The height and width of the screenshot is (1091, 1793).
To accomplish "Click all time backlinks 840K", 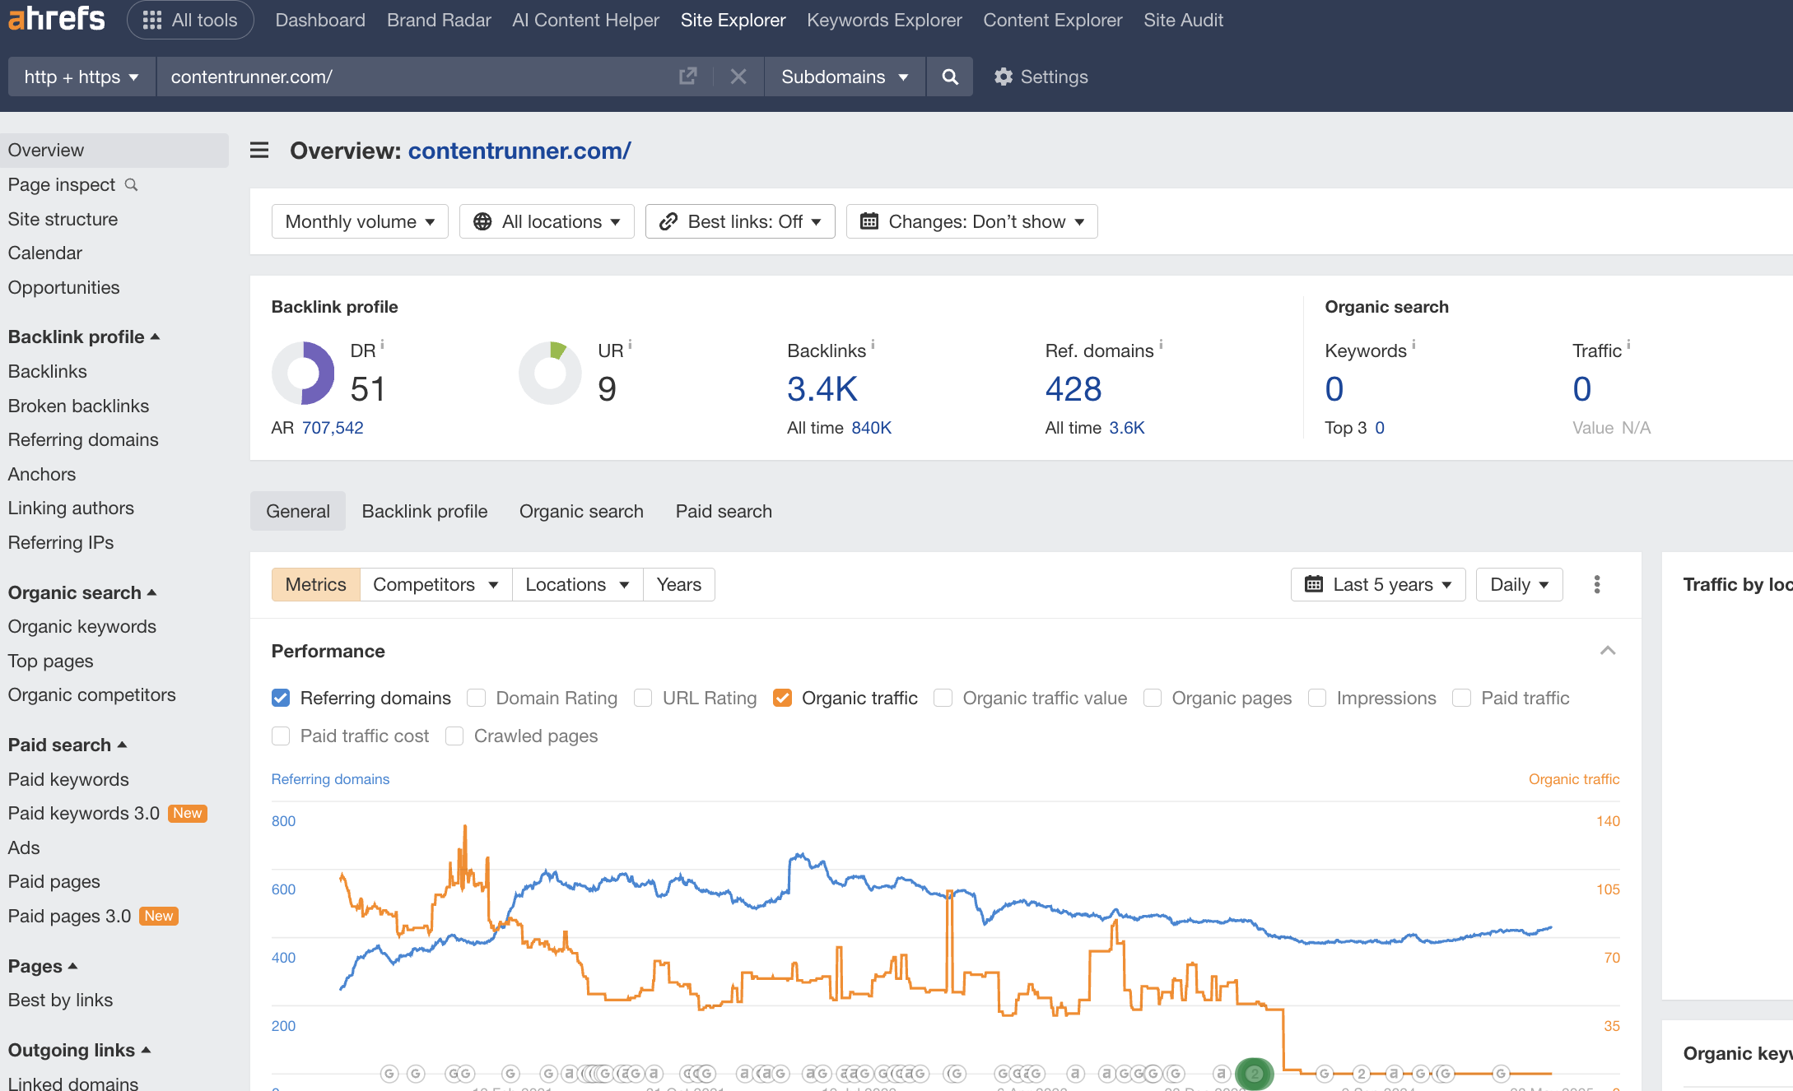I will [x=872, y=428].
